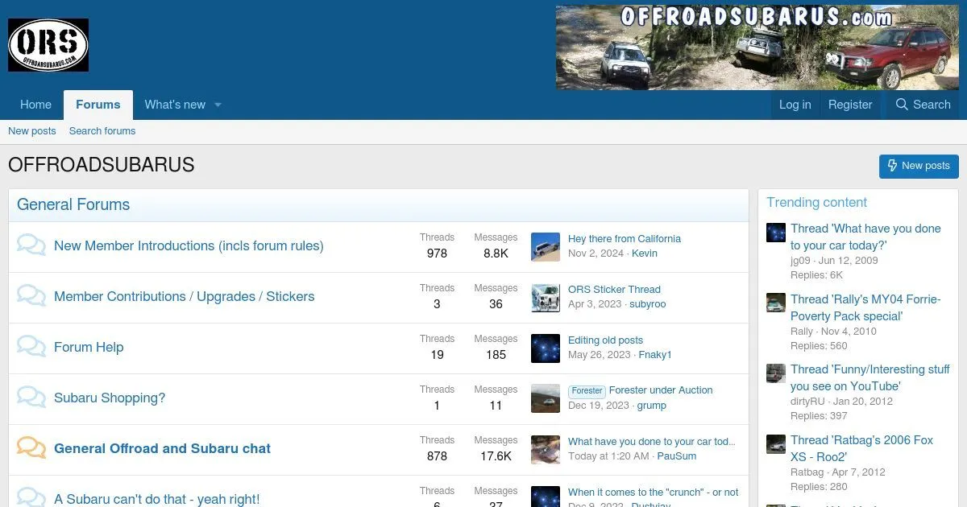This screenshot has height=507, width=967.
Task: Click Rally's avatar in Trending content
Action: [776, 303]
